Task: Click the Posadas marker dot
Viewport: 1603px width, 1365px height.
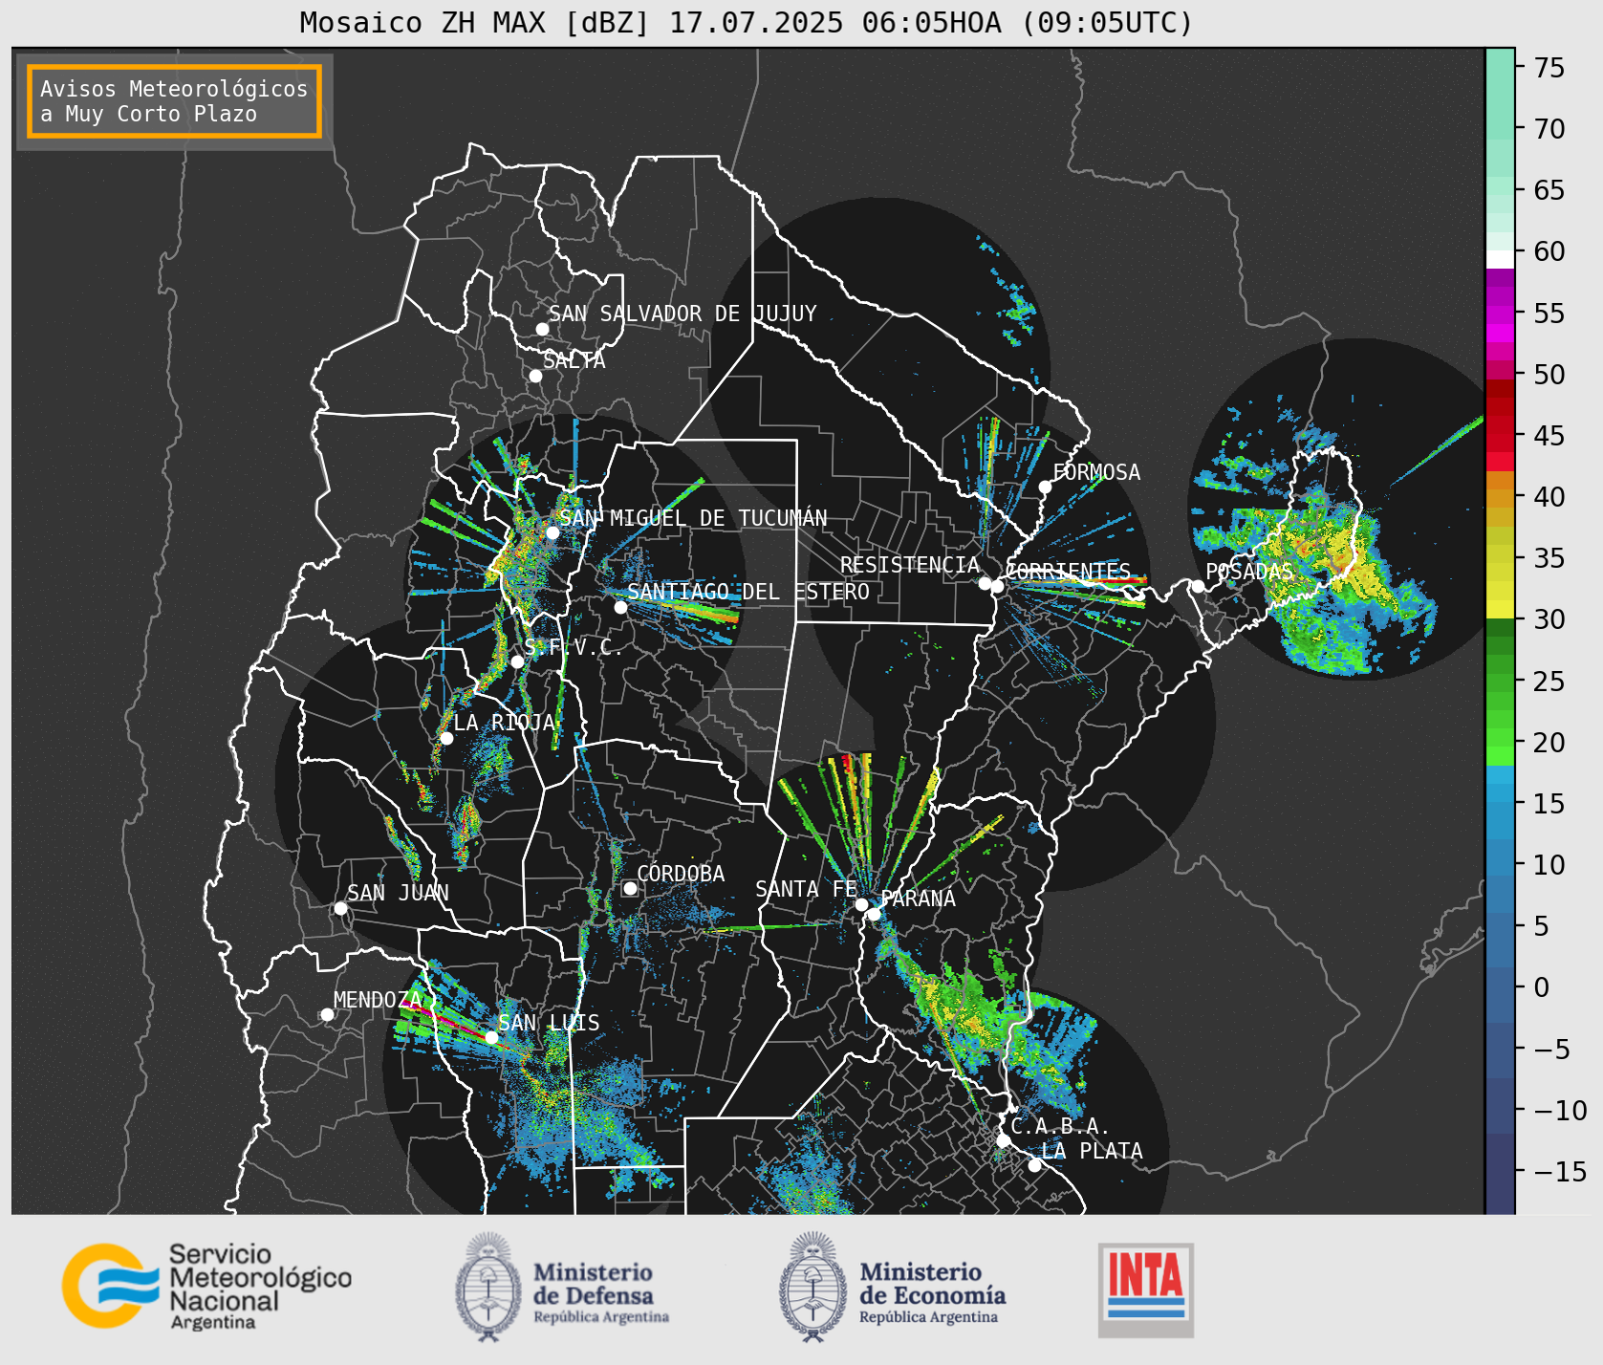Action: click(1198, 586)
